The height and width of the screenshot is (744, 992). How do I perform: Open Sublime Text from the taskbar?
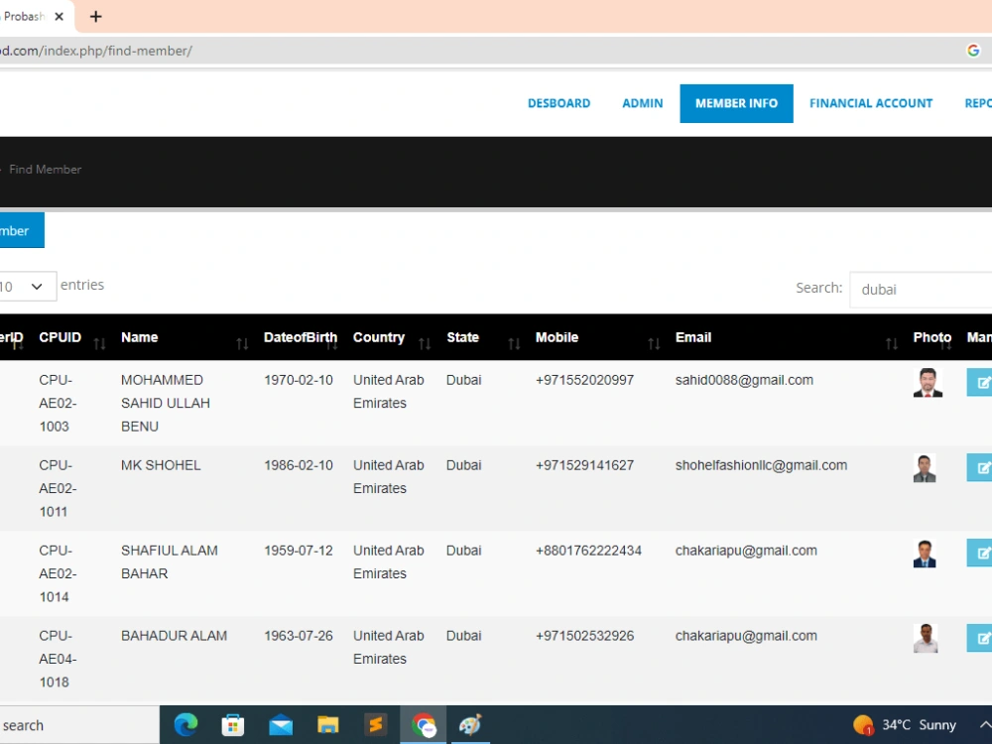pyautogui.click(x=375, y=724)
